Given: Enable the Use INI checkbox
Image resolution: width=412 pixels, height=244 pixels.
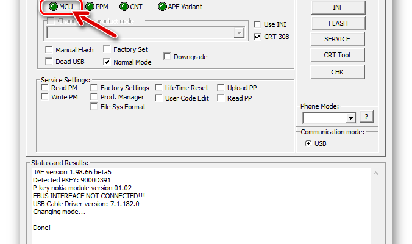Looking at the screenshot, I should tap(258, 24).
